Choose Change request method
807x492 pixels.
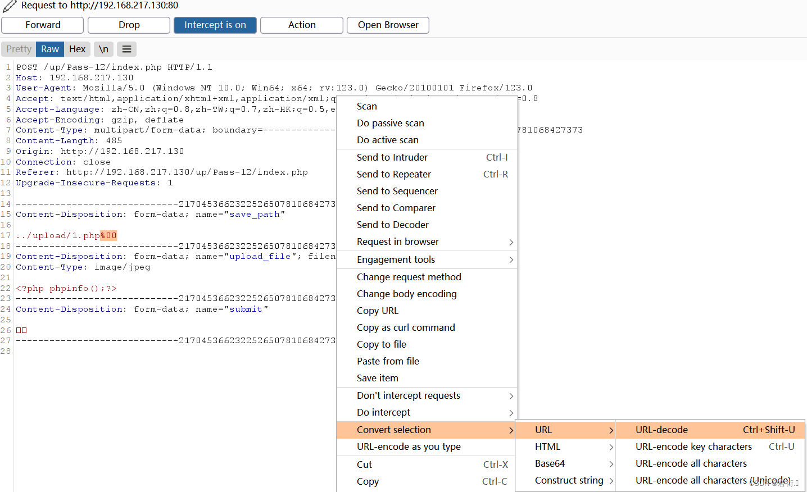pyautogui.click(x=427, y=277)
